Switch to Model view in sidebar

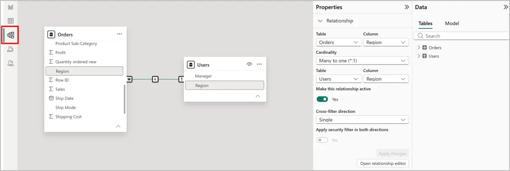11,35
